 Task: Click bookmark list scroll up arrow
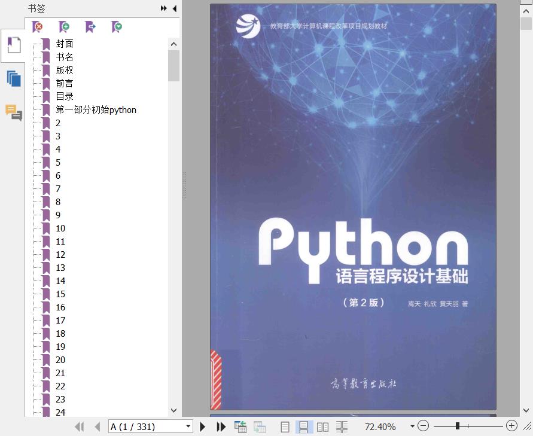pyautogui.click(x=173, y=44)
